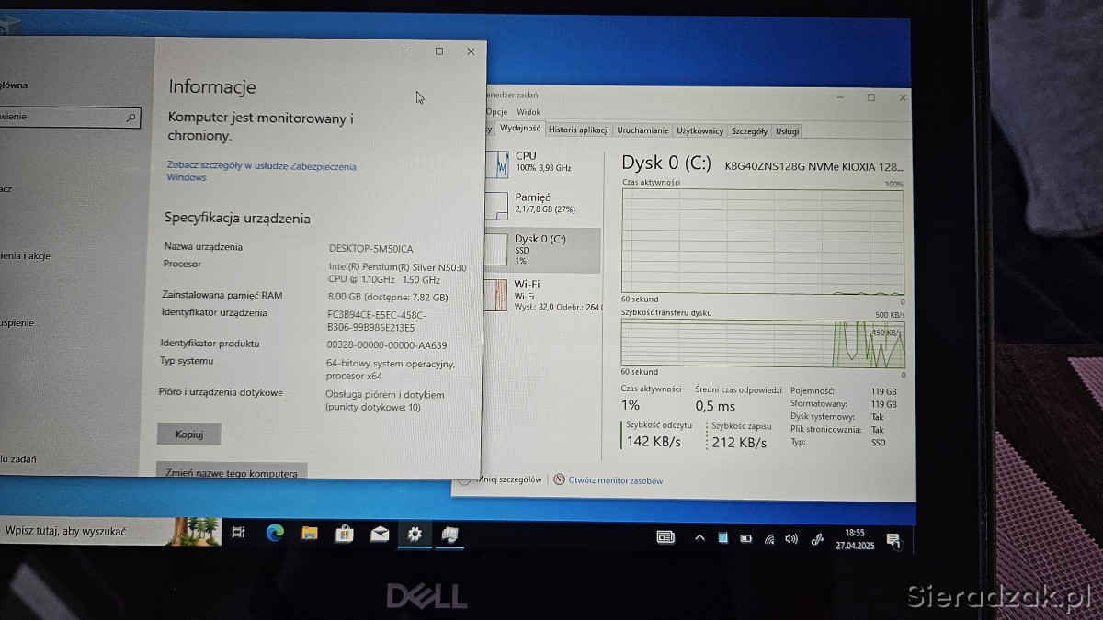Click the 8,00 GB installed RAM value

(388, 298)
